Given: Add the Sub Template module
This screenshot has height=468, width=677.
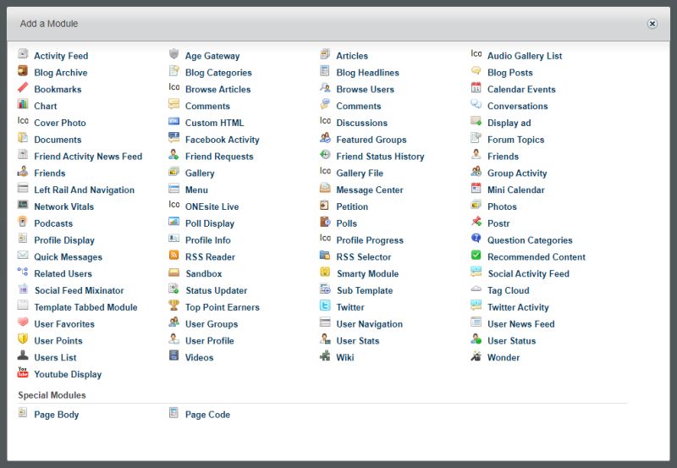Looking at the screenshot, I should [x=365, y=290].
